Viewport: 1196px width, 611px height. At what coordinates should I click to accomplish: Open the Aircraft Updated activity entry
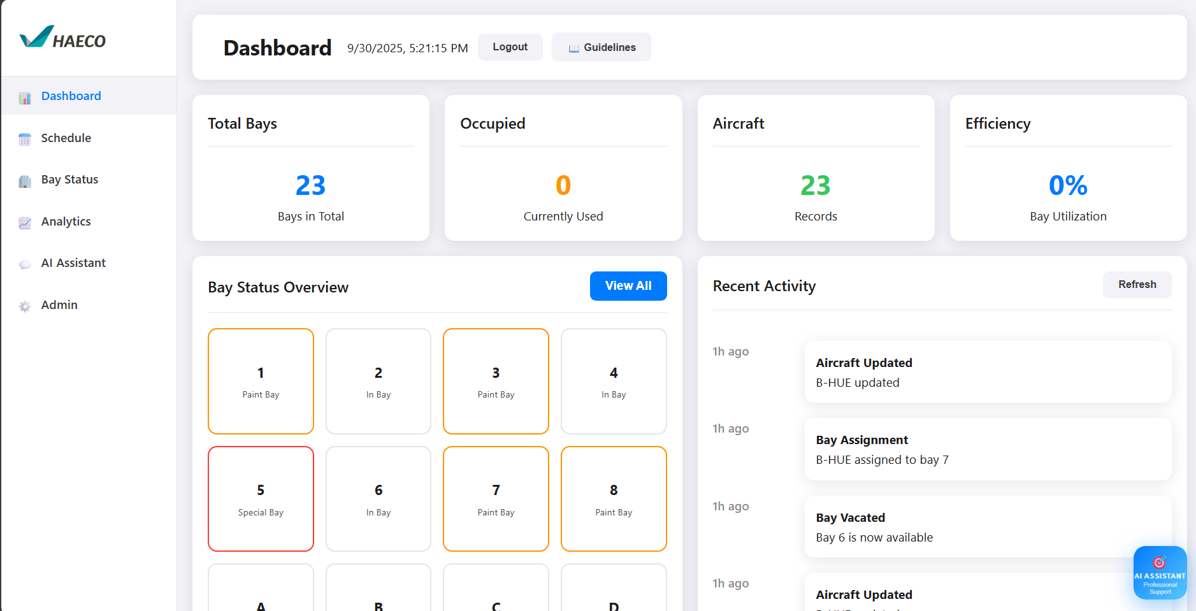click(x=987, y=371)
